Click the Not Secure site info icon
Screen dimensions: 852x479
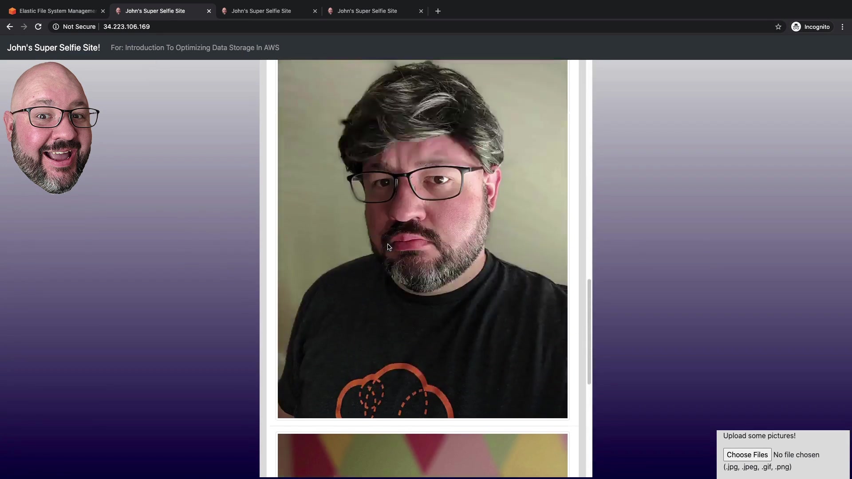pyautogui.click(x=56, y=27)
